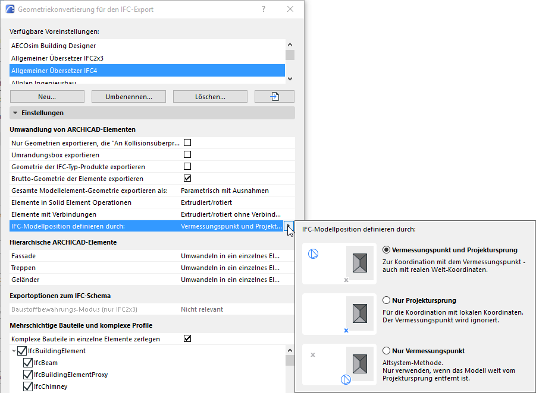
Task: Select the 'AECOsim Building Designer' preset
Action: 148,46
